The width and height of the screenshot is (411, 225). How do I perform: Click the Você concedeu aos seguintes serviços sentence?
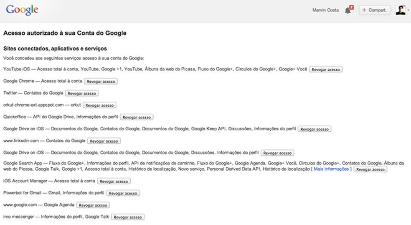(x=74, y=58)
